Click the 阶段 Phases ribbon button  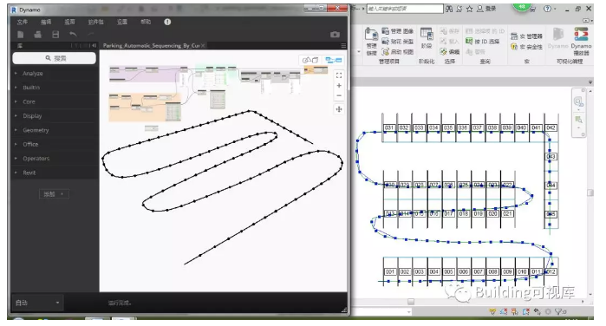pyautogui.click(x=427, y=38)
